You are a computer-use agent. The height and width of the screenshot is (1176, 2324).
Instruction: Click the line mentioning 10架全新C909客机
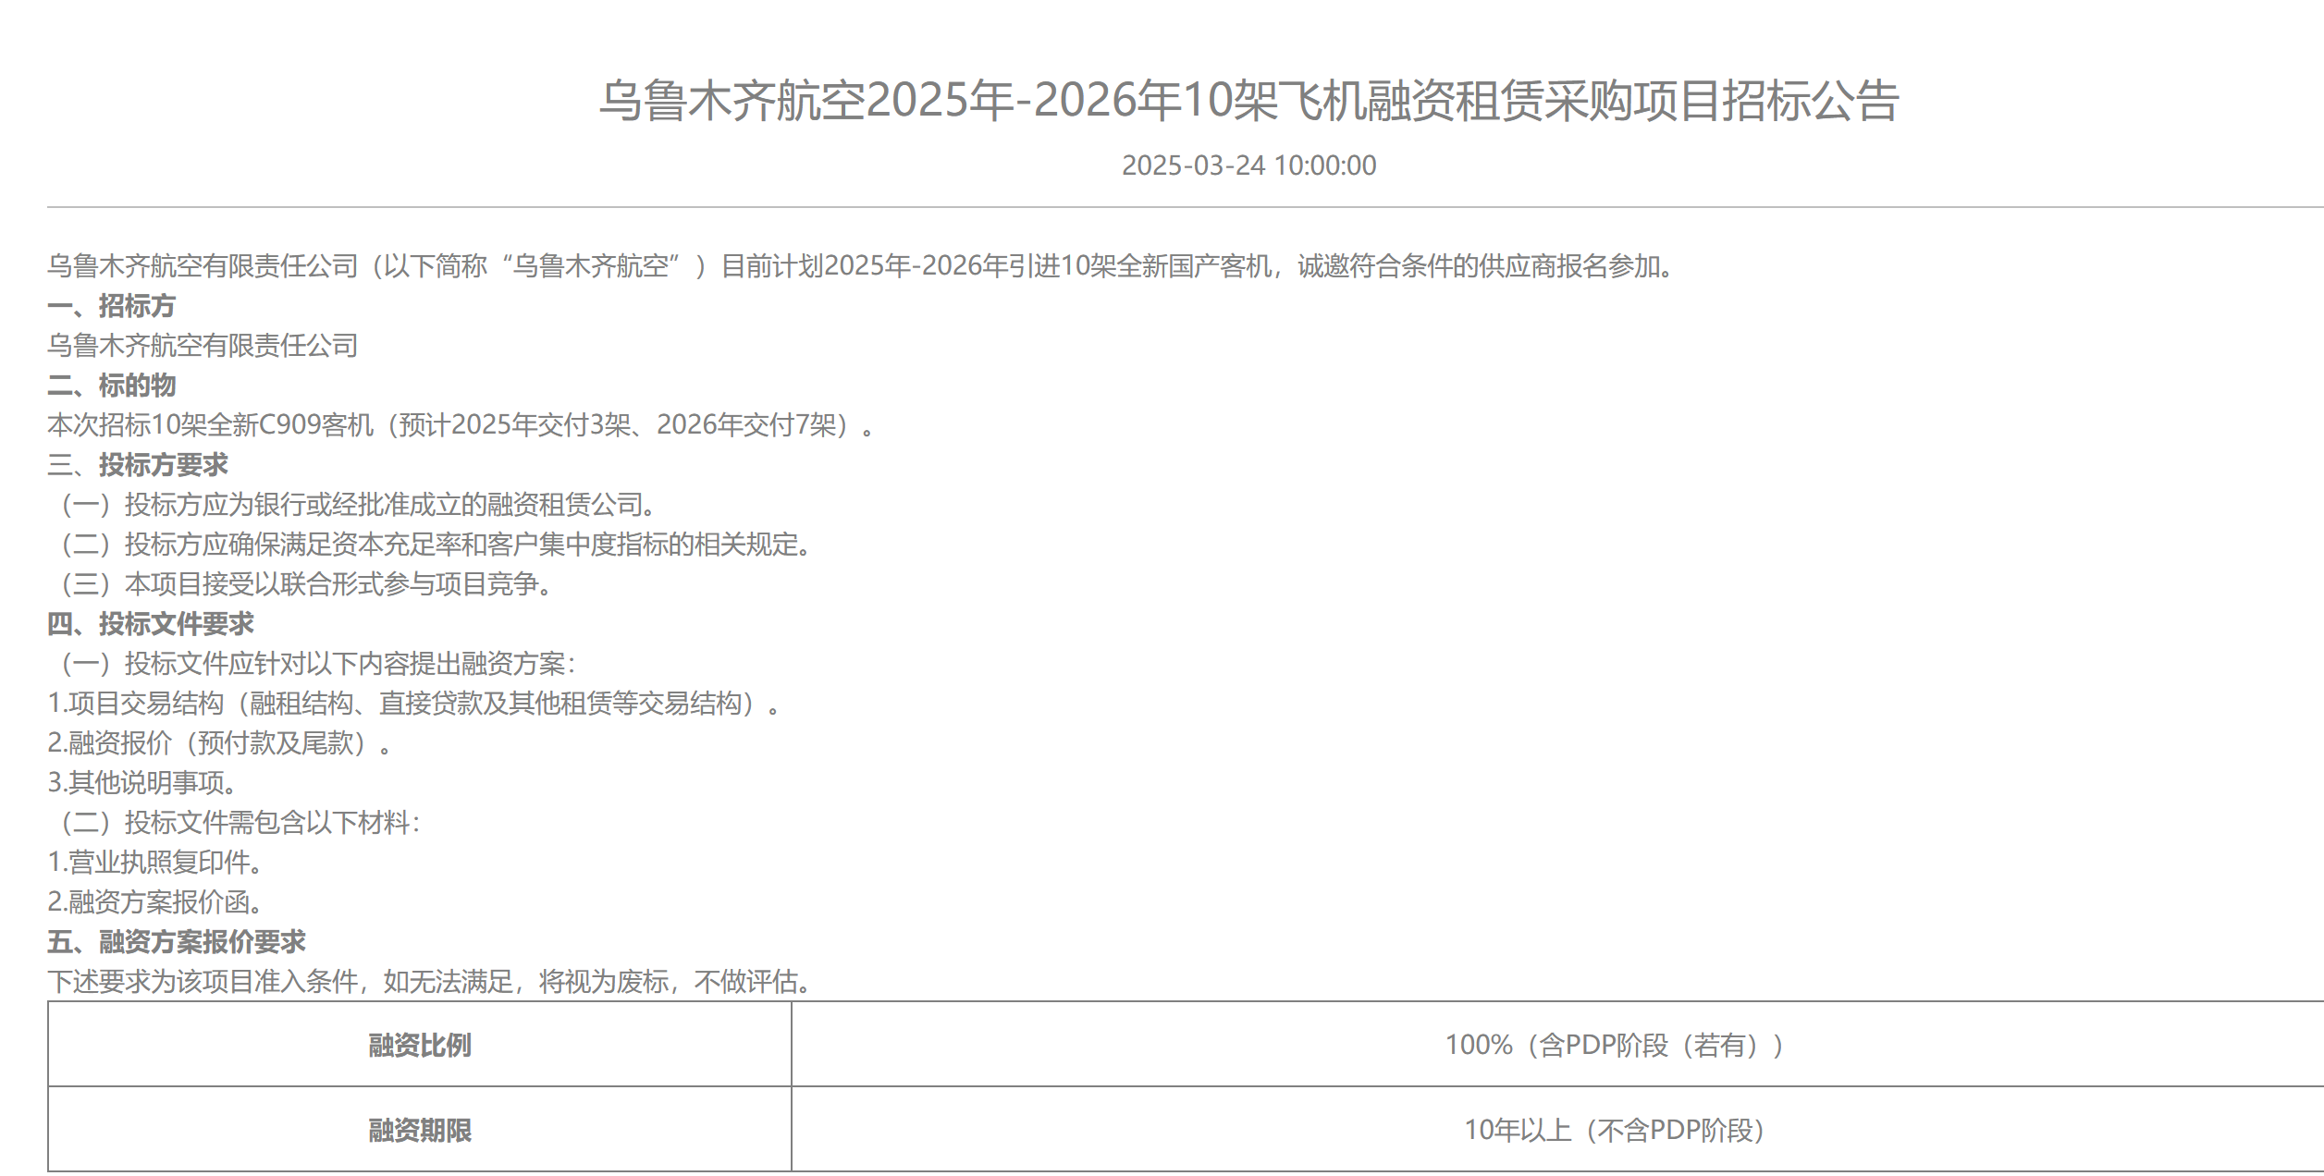click(461, 425)
